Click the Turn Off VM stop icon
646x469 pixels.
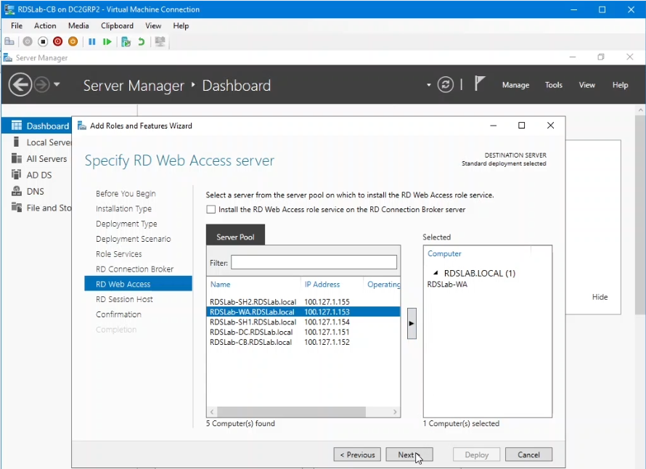coord(43,41)
